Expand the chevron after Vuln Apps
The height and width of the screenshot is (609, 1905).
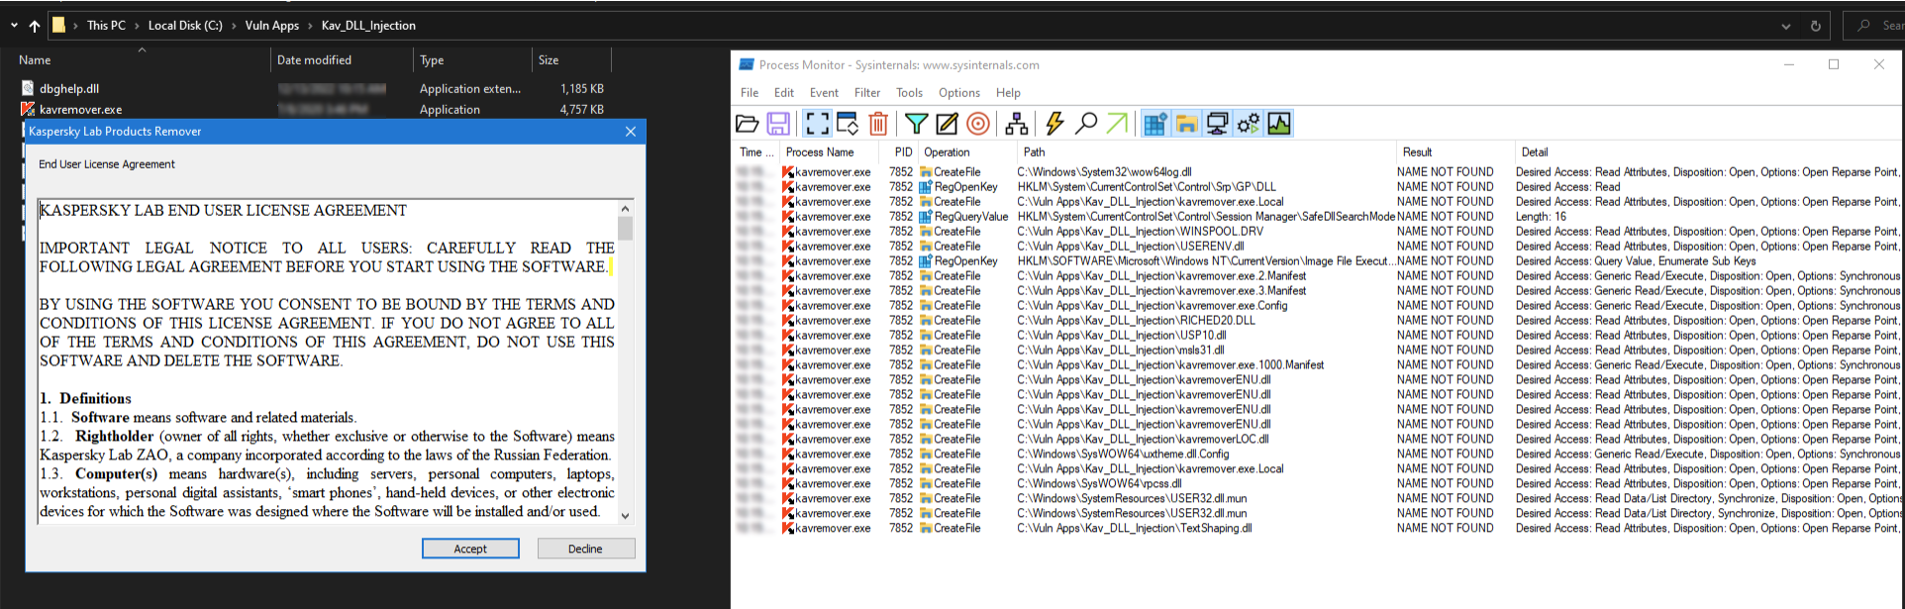311,26
